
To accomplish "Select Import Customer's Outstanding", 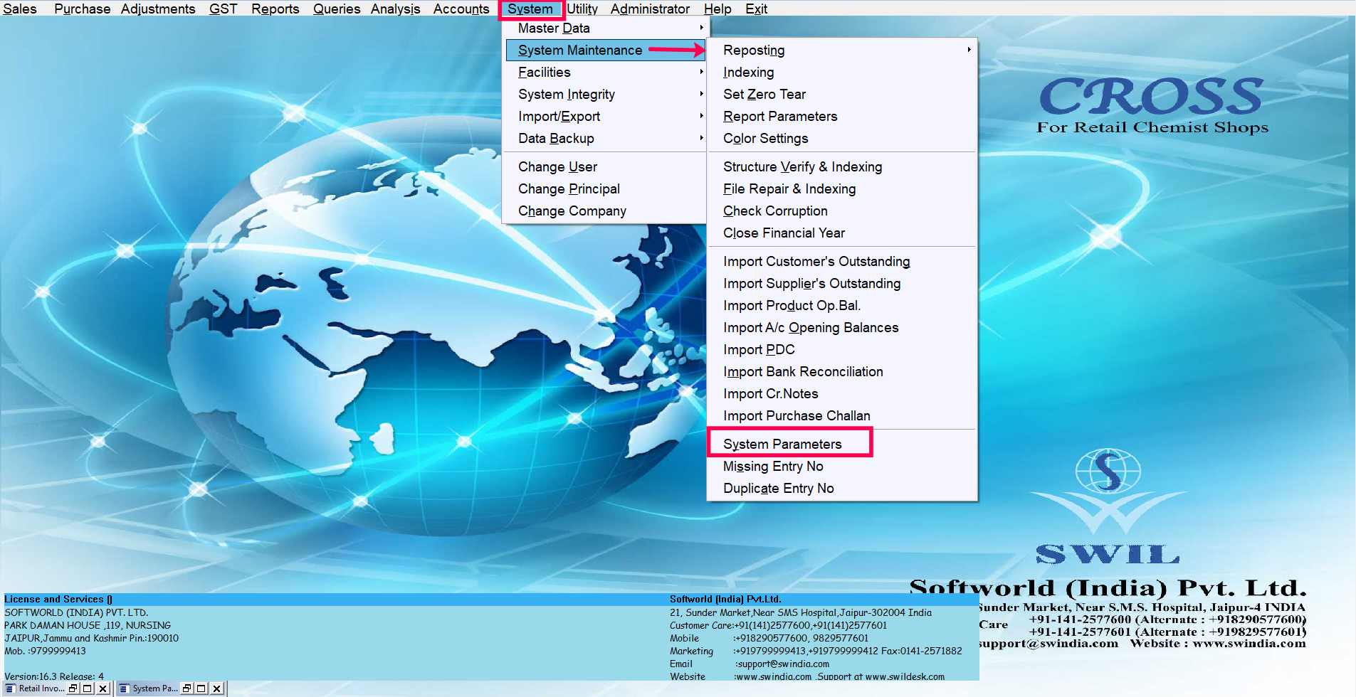I will (841, 261).
